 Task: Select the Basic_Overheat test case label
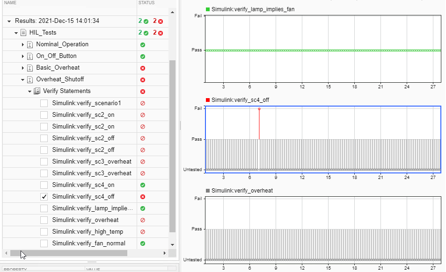pos(58,68)
